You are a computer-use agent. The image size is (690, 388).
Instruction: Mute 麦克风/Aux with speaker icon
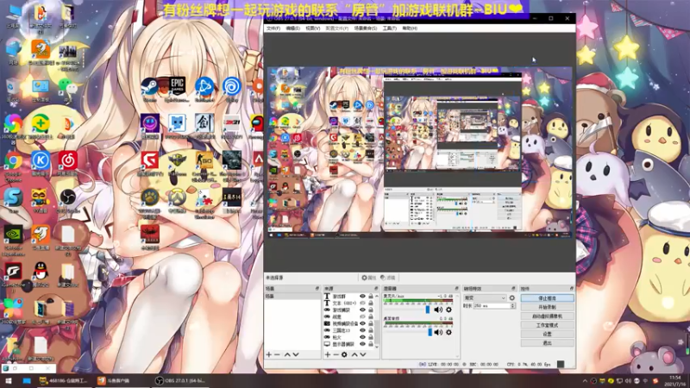pyautogui.click(x=438, y=310)
